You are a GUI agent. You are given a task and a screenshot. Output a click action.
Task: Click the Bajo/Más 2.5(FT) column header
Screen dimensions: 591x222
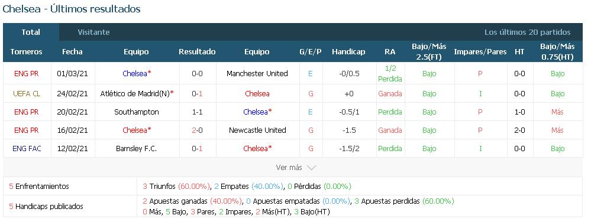(429, 52)
